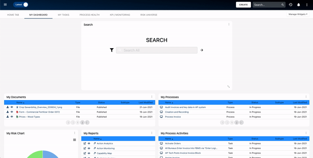
Task: Click monitor icon for Creation and Recording
Action: point(162,112)
